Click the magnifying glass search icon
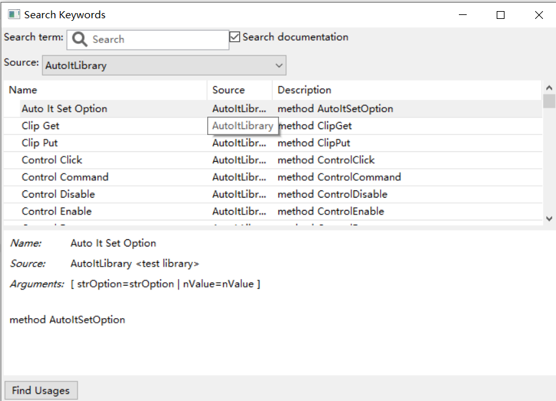The image size is (556, 401). coord(80,39)
